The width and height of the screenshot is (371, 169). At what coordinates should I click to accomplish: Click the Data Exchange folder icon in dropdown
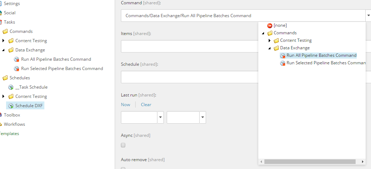pyautogui.click(x=276, y=48)
